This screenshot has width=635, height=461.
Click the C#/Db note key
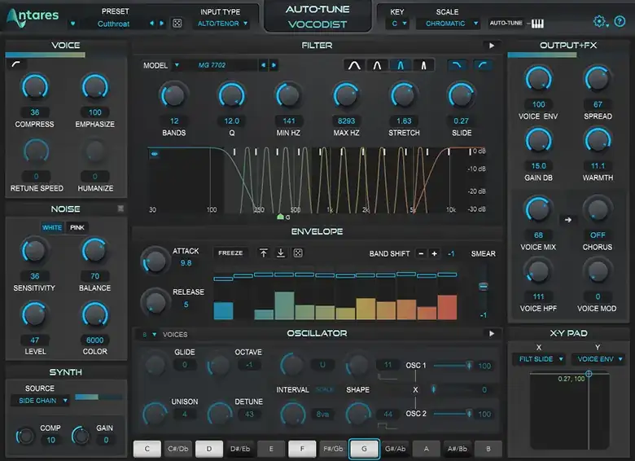click(178, 449)
